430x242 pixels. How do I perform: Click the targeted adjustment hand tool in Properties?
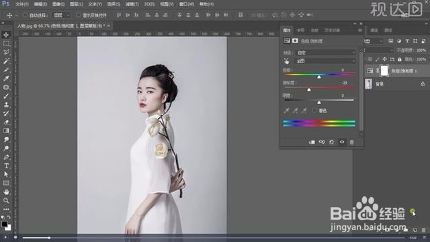coord(287,61)
